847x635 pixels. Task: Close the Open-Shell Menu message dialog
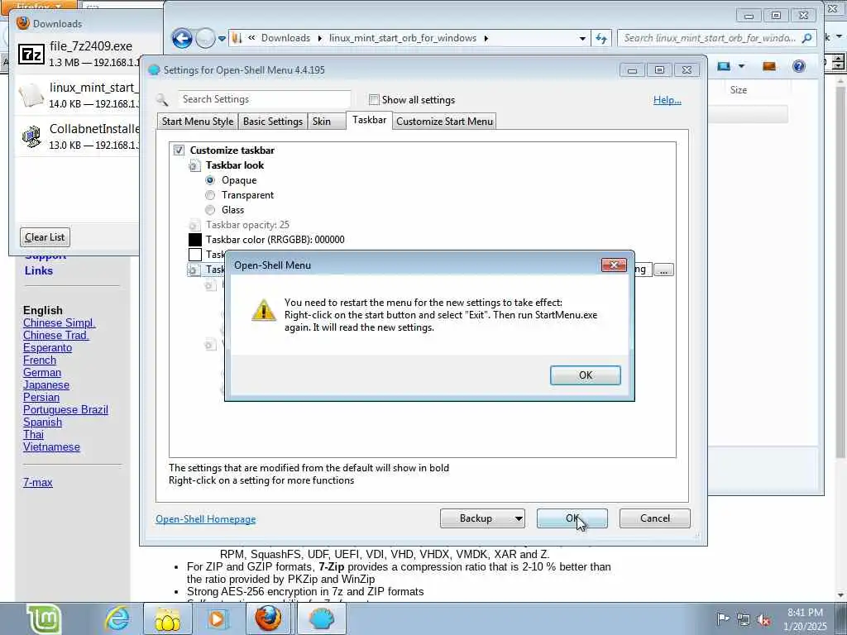[614, 265]
